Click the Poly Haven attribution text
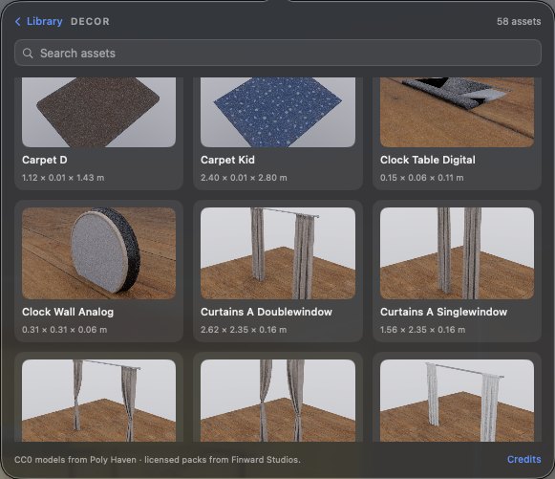This screenshot has width=555, height=479. click(x=158, y=460)
